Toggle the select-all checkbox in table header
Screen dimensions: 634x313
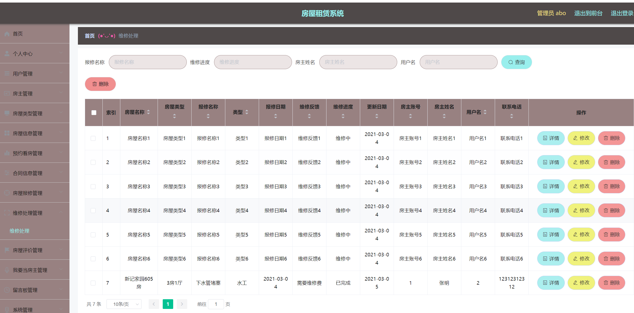(94, 112)
